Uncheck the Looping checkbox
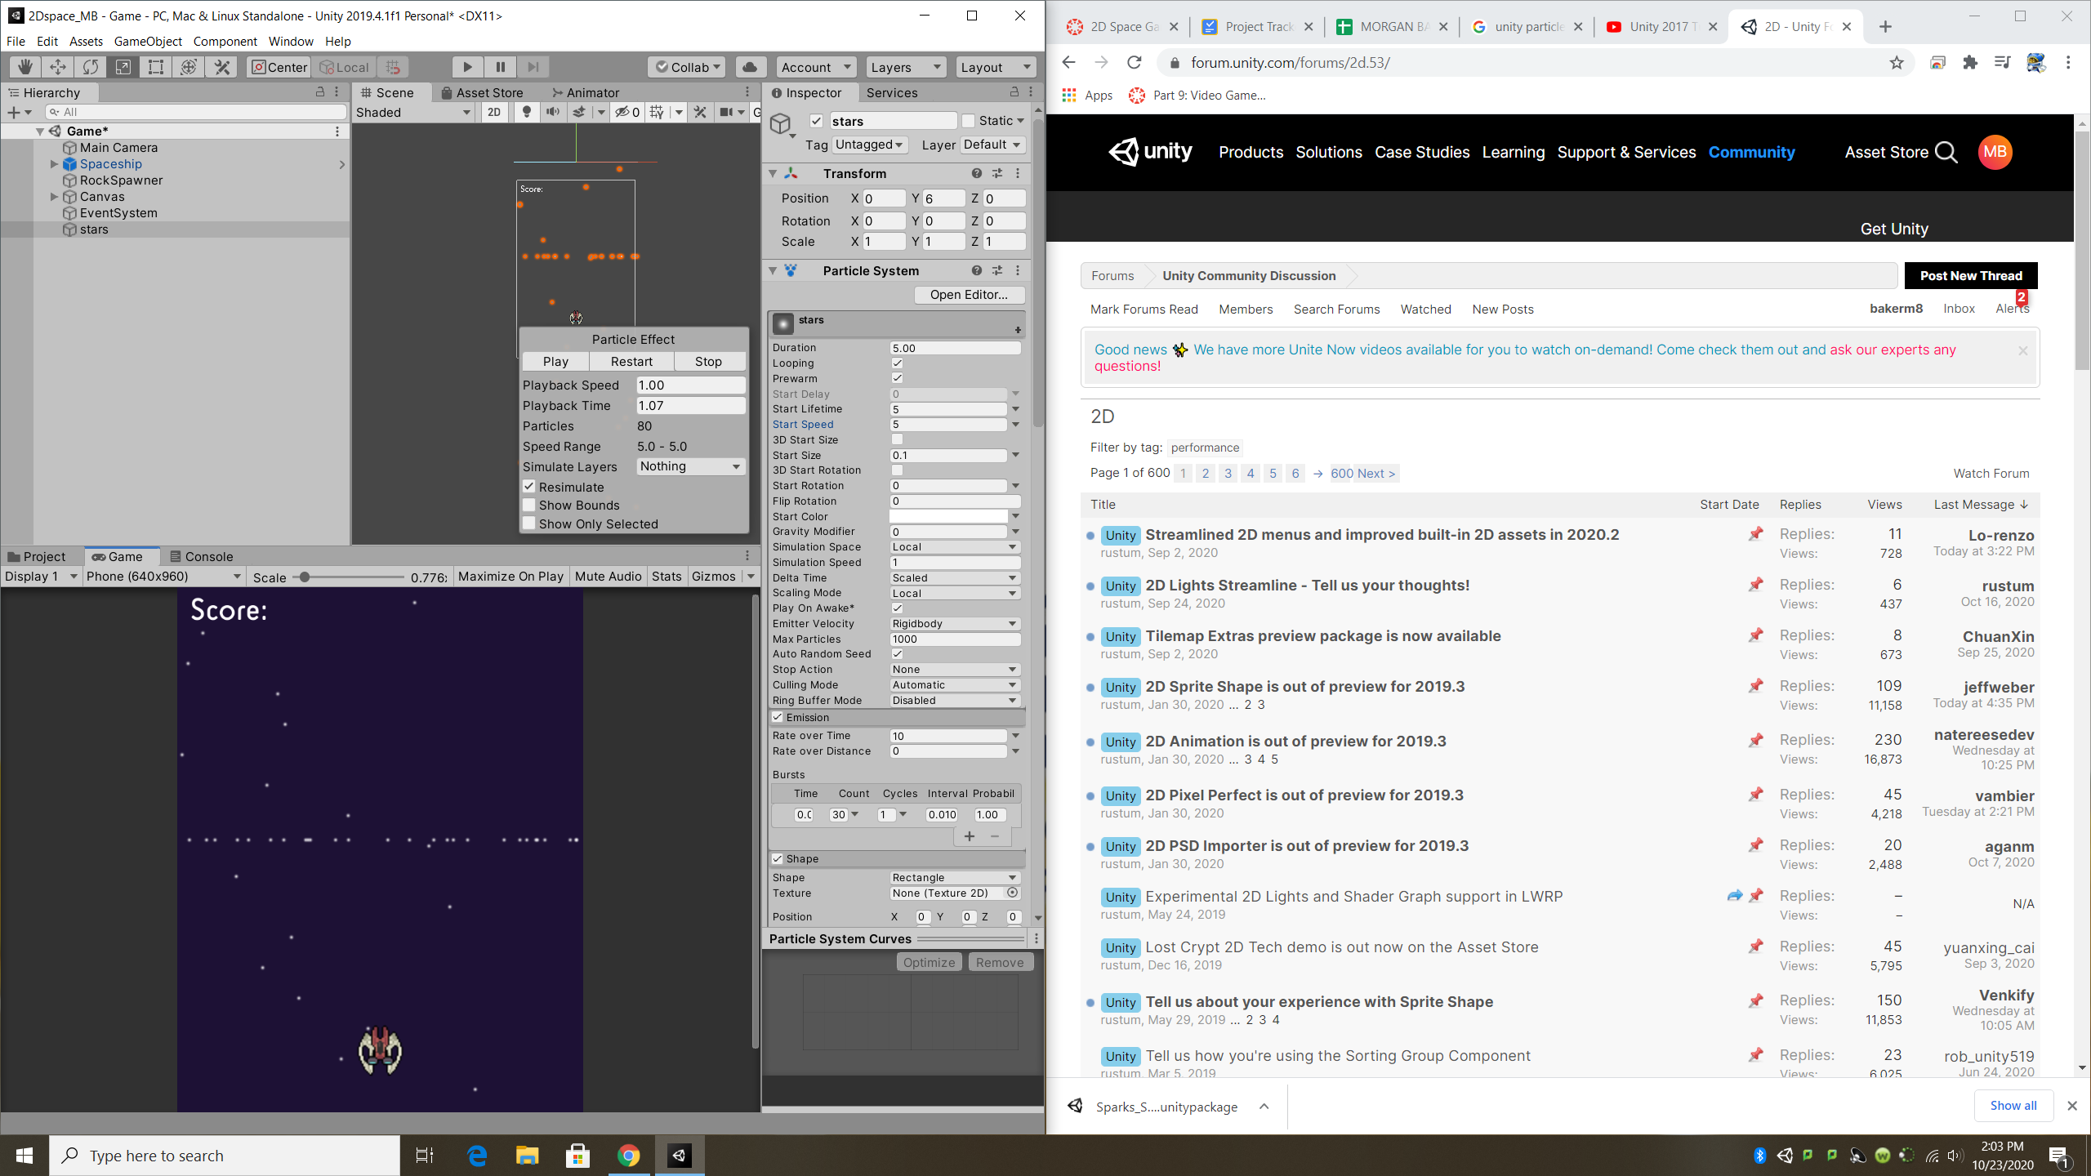 click(x=897, y=363)
